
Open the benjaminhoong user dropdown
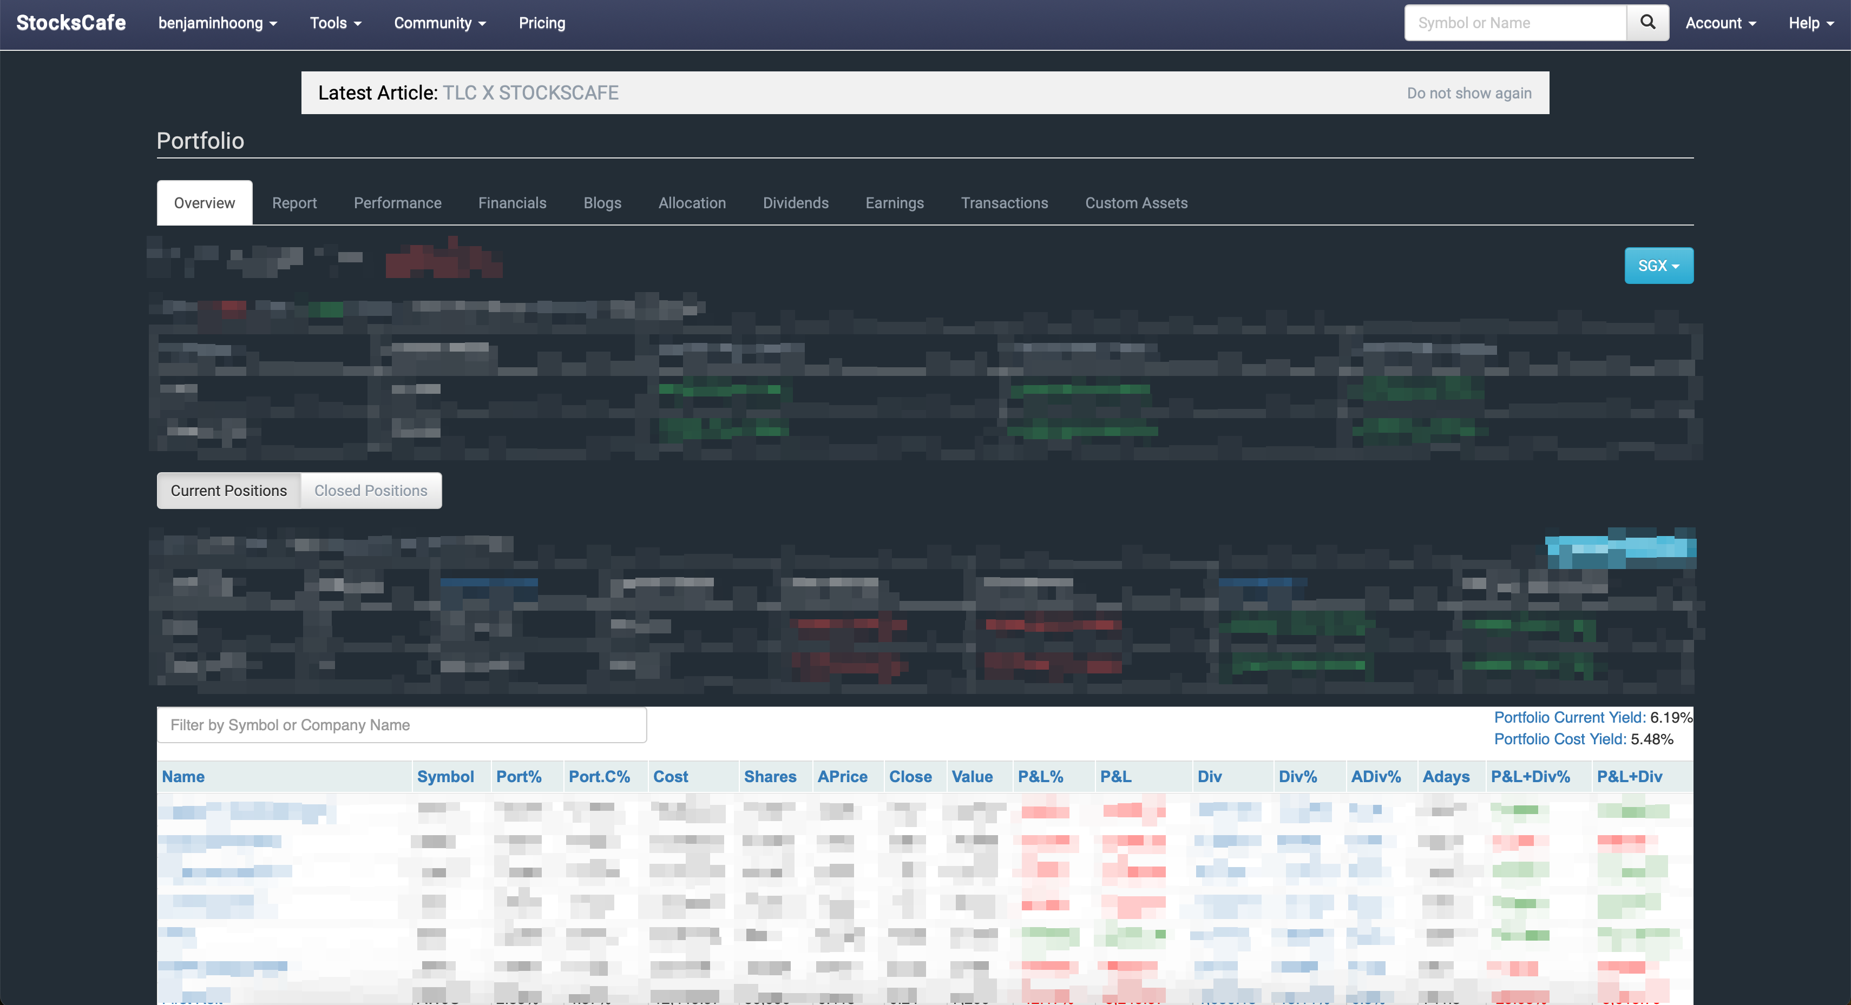[217, 23]
